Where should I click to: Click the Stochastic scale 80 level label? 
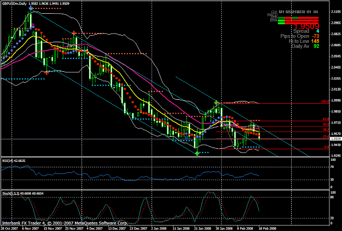(x=332, y=197)
